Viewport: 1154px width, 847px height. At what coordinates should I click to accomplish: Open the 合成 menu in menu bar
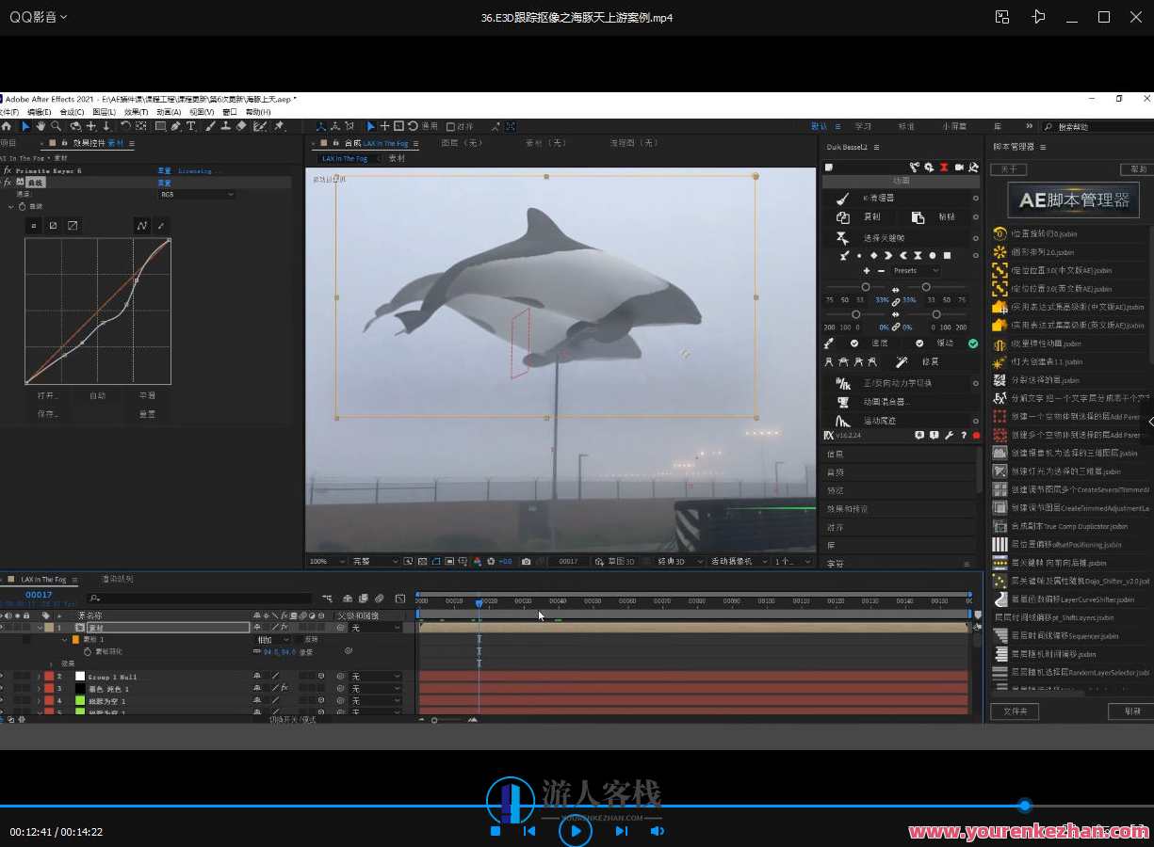click(73, 112)
